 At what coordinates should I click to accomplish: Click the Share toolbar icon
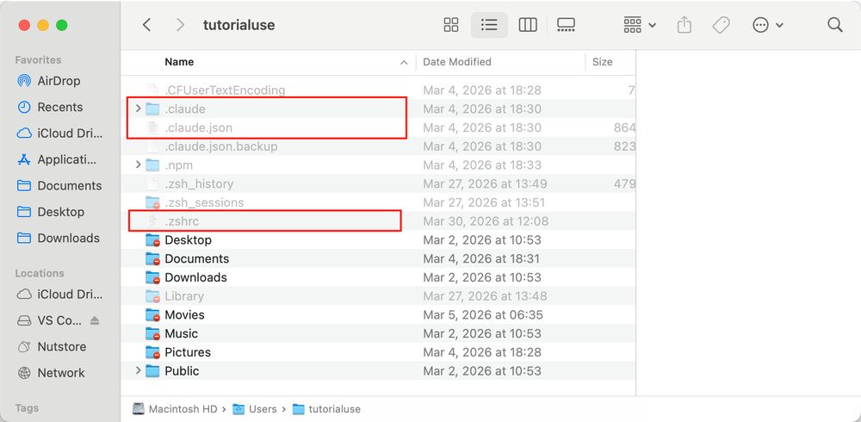click(684, 25)
